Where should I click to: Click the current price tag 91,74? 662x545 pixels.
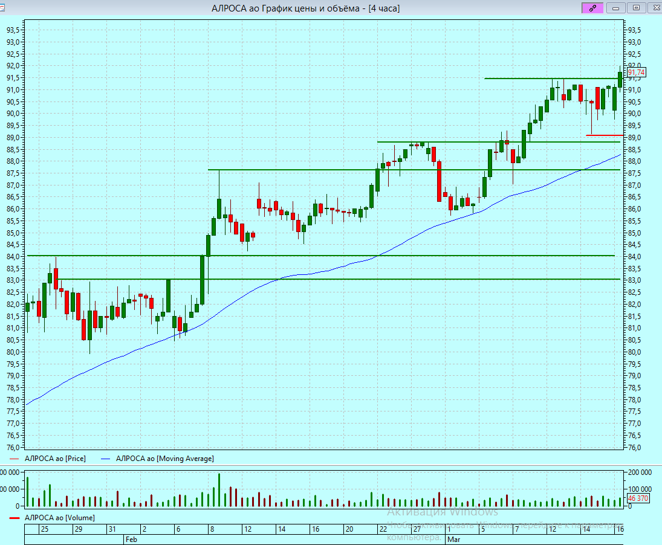tap(636, 72)
